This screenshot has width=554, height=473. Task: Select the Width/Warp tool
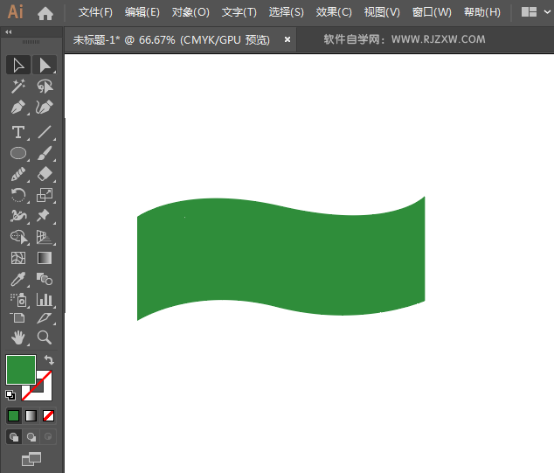click(x=18, y=216)
